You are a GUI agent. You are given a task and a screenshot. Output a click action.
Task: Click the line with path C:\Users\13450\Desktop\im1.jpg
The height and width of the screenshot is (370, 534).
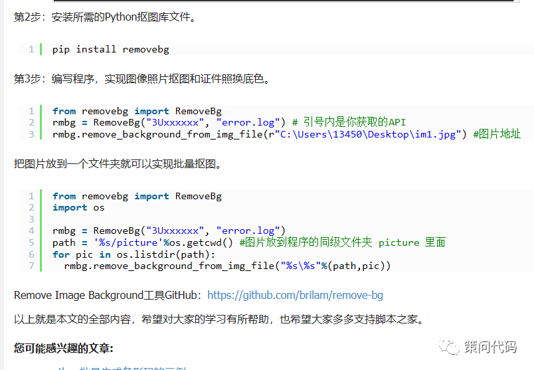pos(286,134)
